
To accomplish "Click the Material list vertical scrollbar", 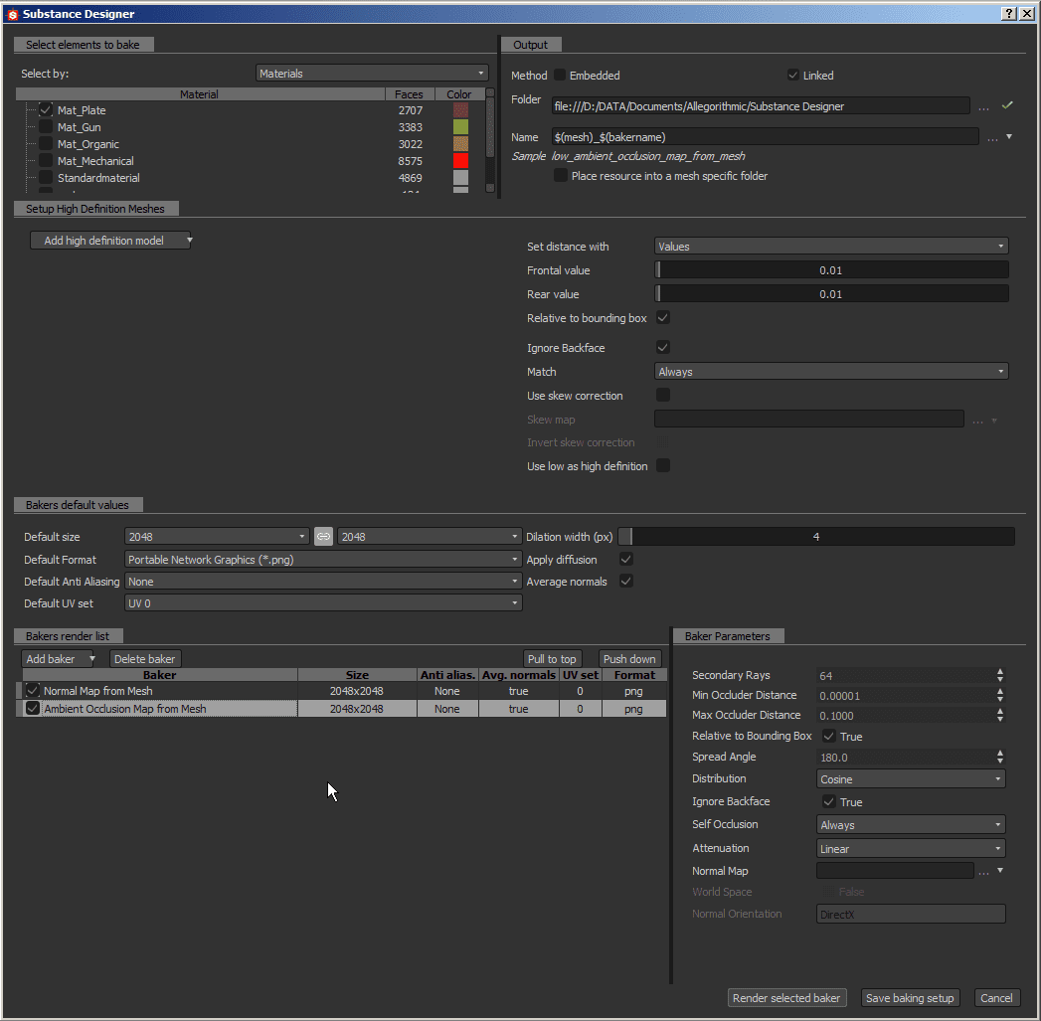I will point(490,139).
